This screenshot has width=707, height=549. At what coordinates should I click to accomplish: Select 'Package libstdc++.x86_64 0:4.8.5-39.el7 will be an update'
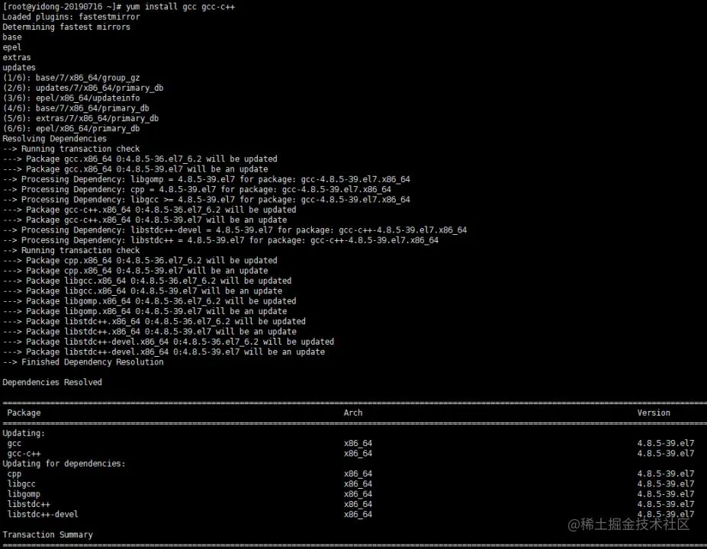(161, 331)
